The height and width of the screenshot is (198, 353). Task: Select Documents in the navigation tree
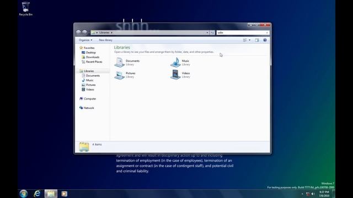point(90,76)
